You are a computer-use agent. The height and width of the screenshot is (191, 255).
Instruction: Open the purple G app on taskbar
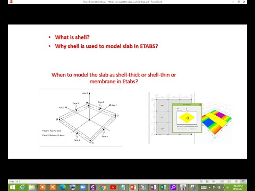coord(93,187)
